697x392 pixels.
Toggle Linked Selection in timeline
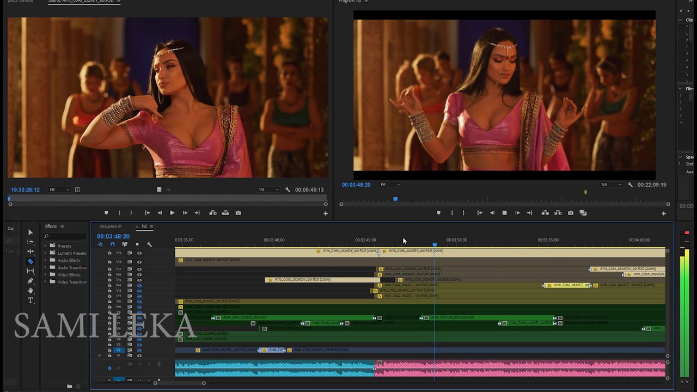click(125, 244)
